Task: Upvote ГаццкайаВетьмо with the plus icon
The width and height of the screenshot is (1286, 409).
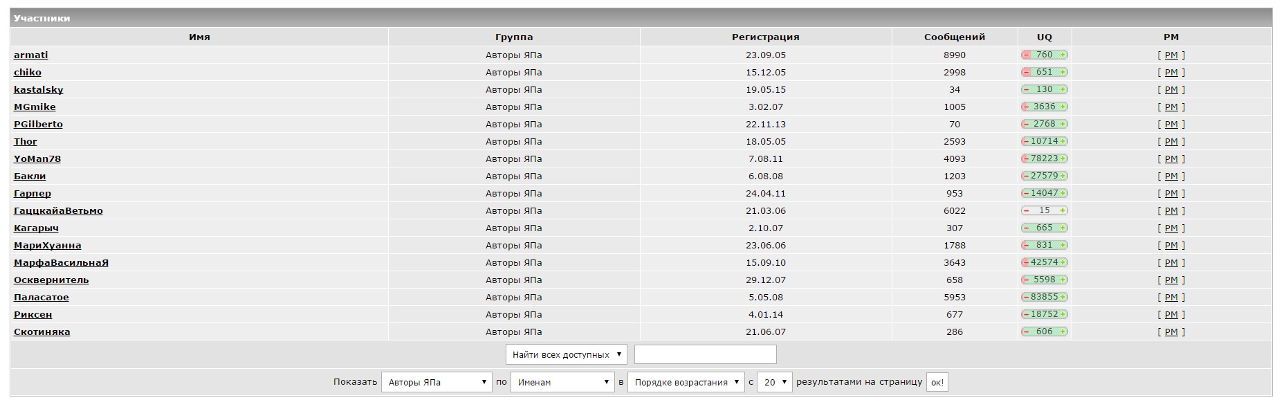Action: coord(1063,210)
